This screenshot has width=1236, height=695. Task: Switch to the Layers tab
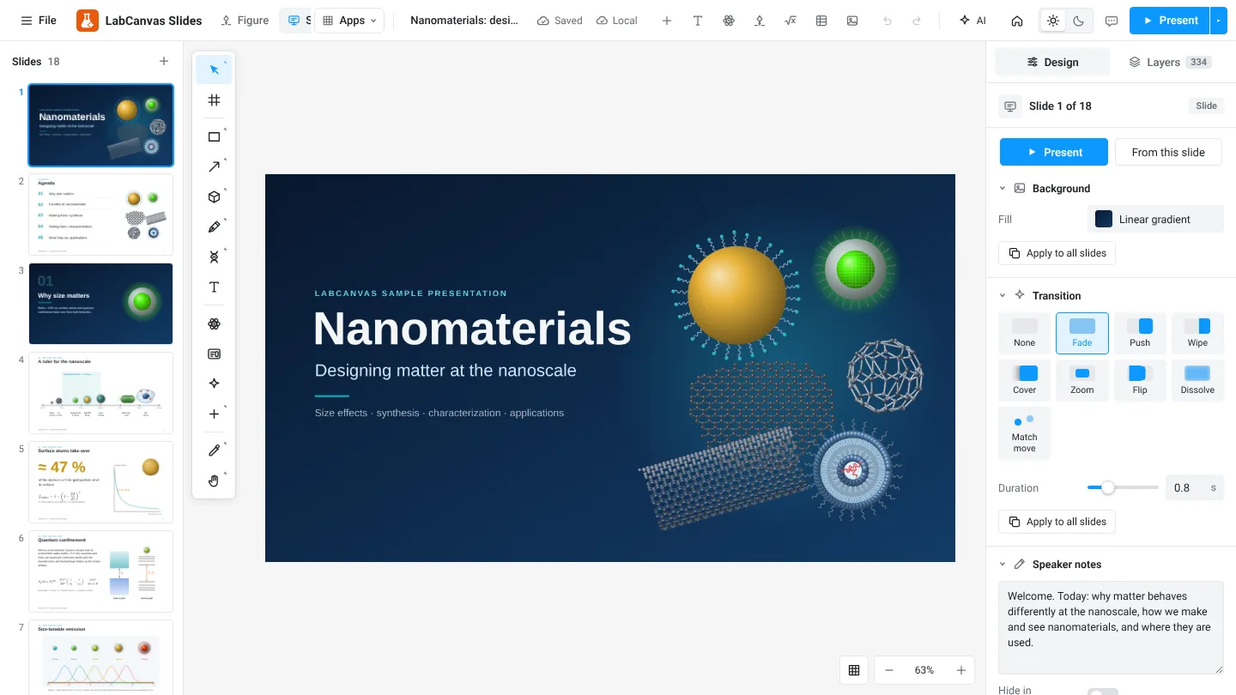pyautogui.click(x=1169, y=62)
